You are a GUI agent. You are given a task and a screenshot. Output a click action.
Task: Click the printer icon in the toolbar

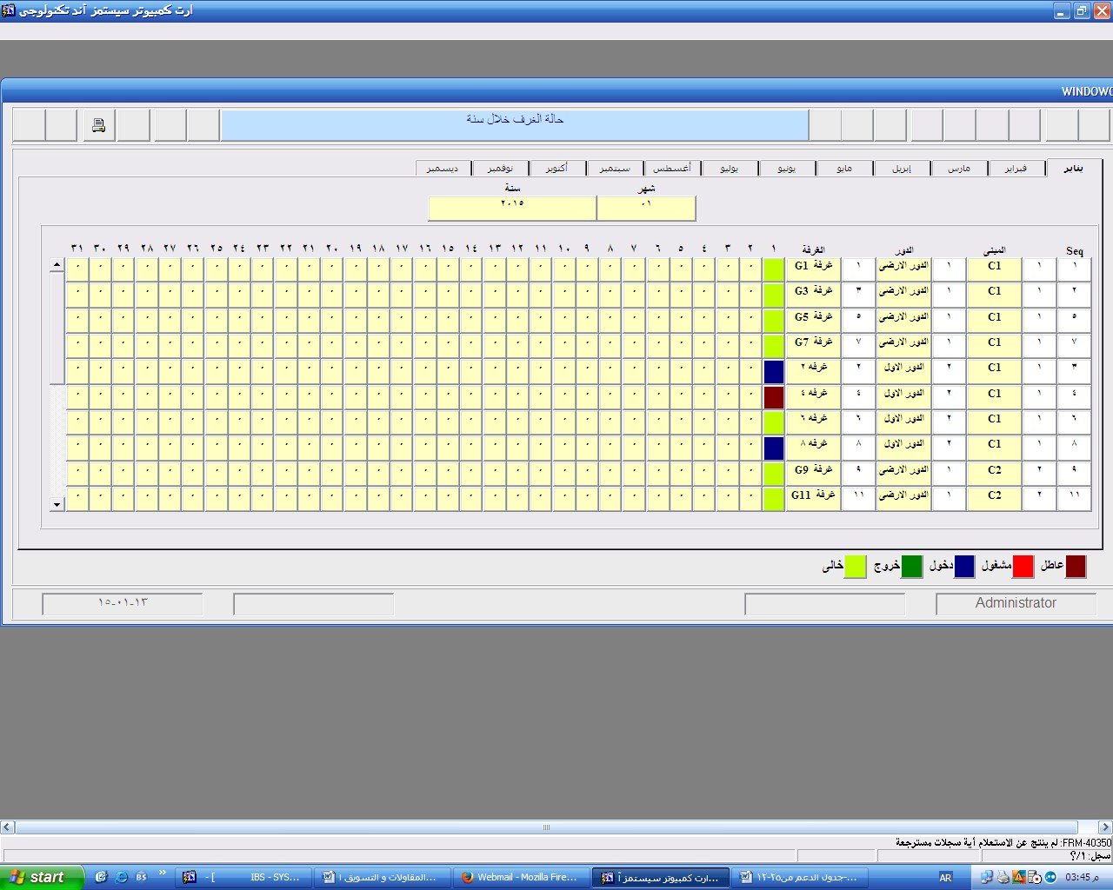point(98,125)
